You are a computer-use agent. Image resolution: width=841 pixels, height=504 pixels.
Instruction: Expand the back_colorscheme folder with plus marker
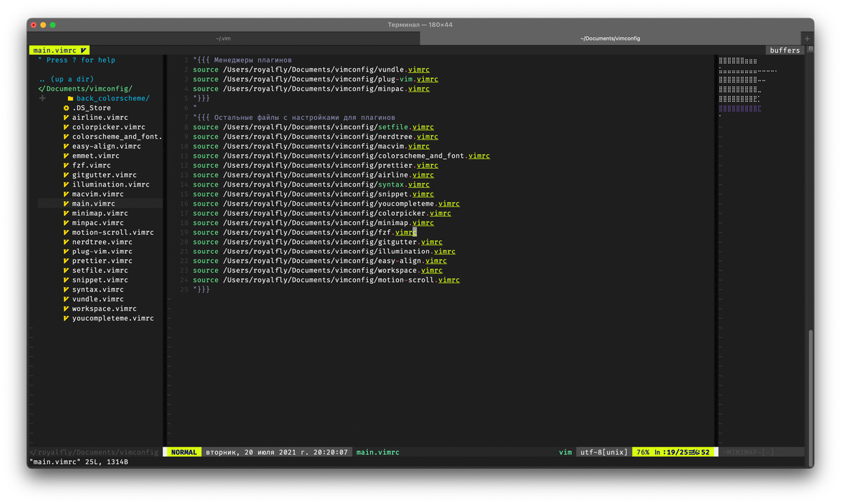[43, 99]
